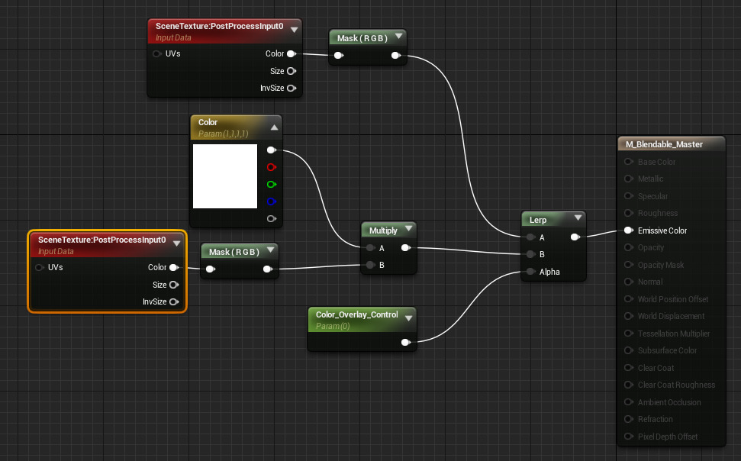Viewport: 741px width, 461px height.
Task: Click the InvSize output pin on selected SceneTexture node
Action: coord(174,302)
